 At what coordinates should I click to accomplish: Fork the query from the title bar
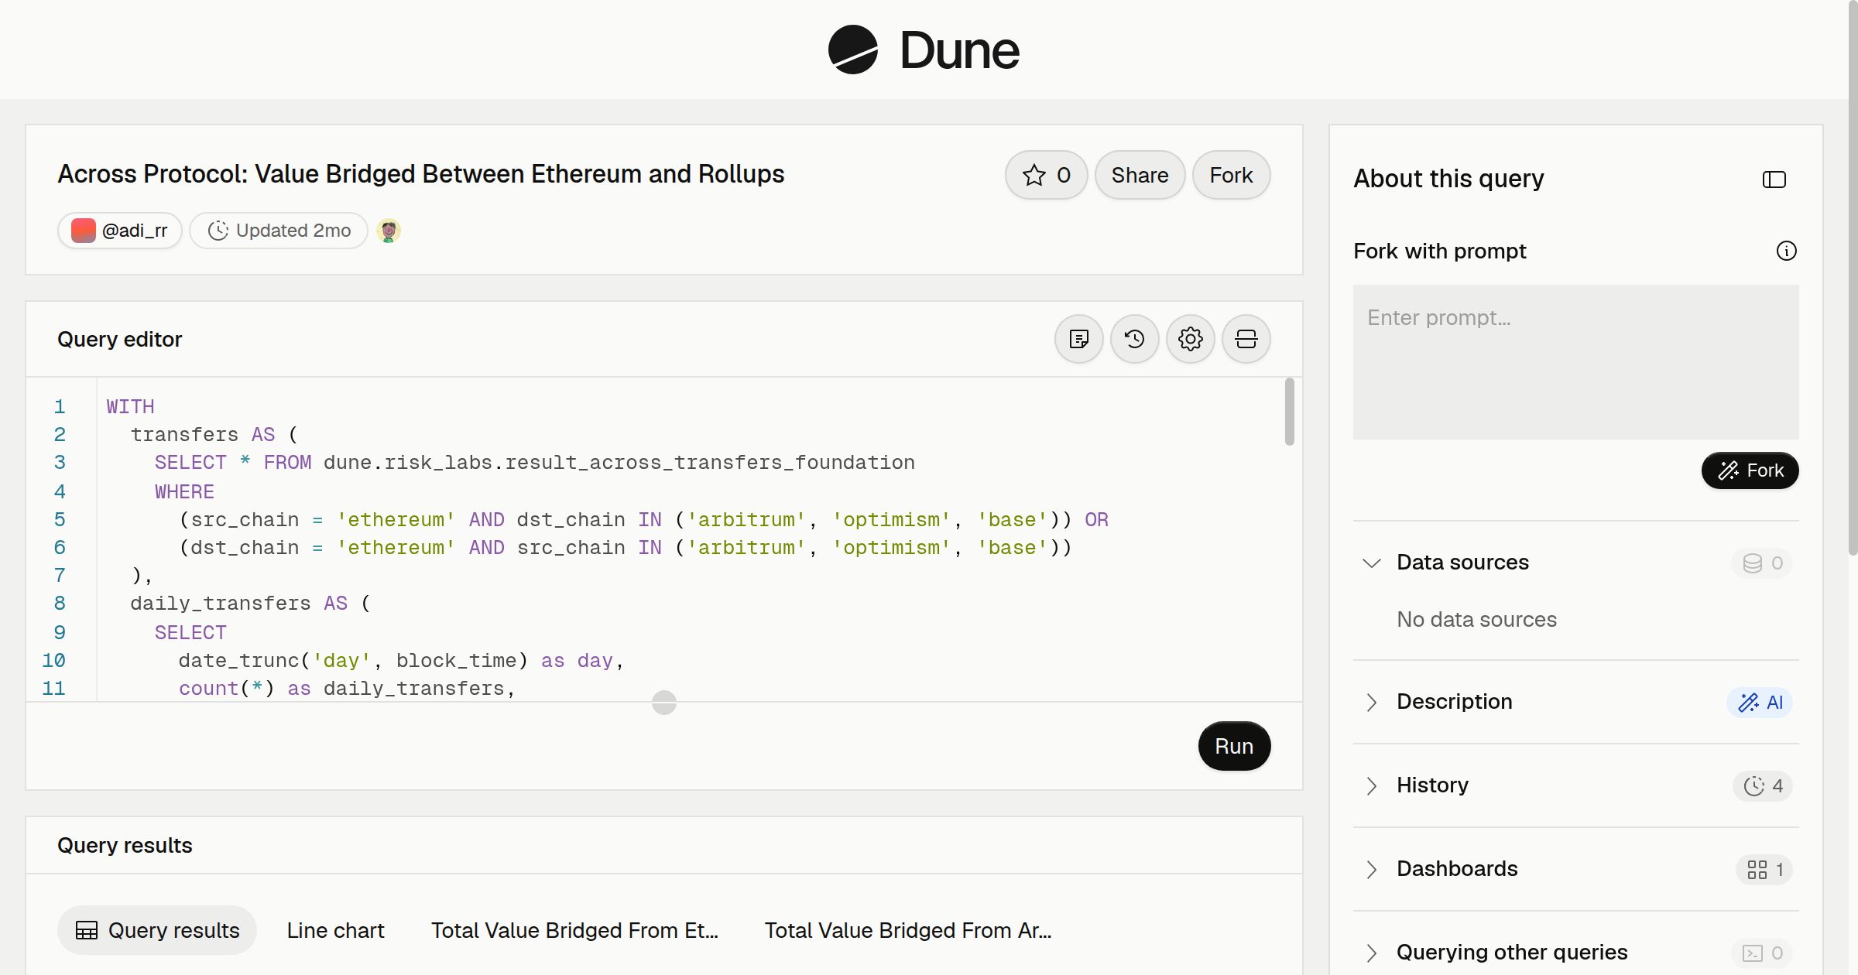pos(1231,175)
